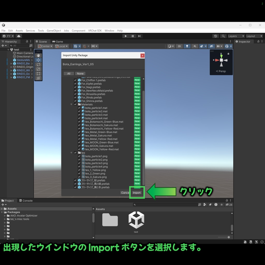Screen dimensions: 265x265
Task: Uncheck tex_1_Yellow.png checkbox
Action: point(79,170)
